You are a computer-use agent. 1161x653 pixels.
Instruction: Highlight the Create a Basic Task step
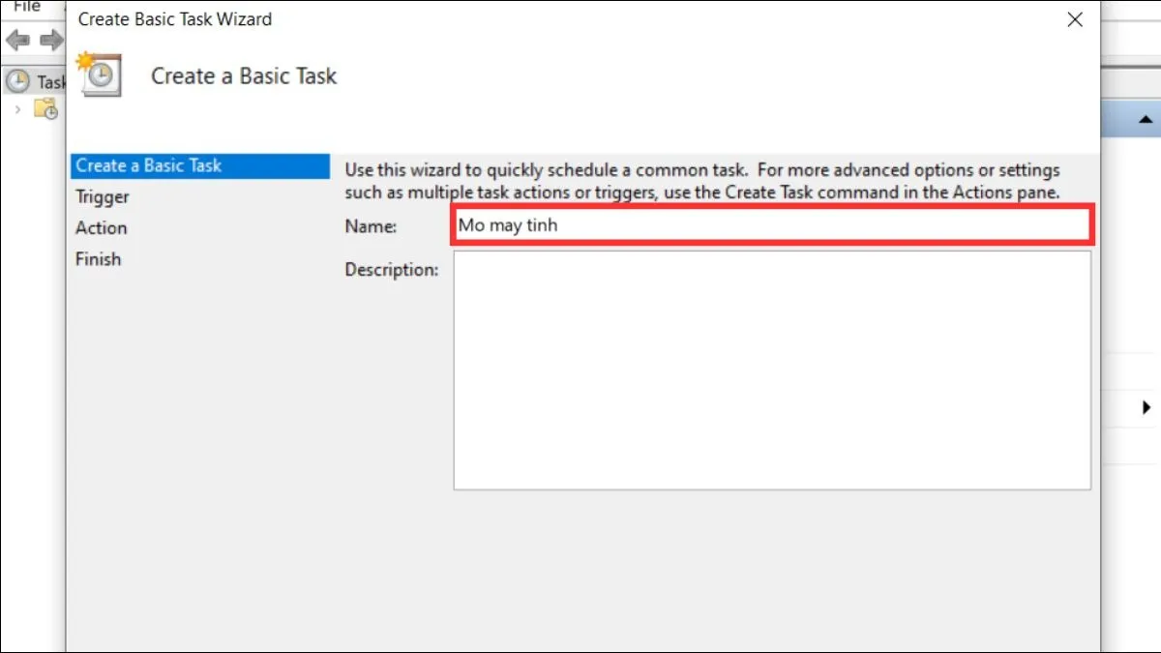tap(148, 165)
